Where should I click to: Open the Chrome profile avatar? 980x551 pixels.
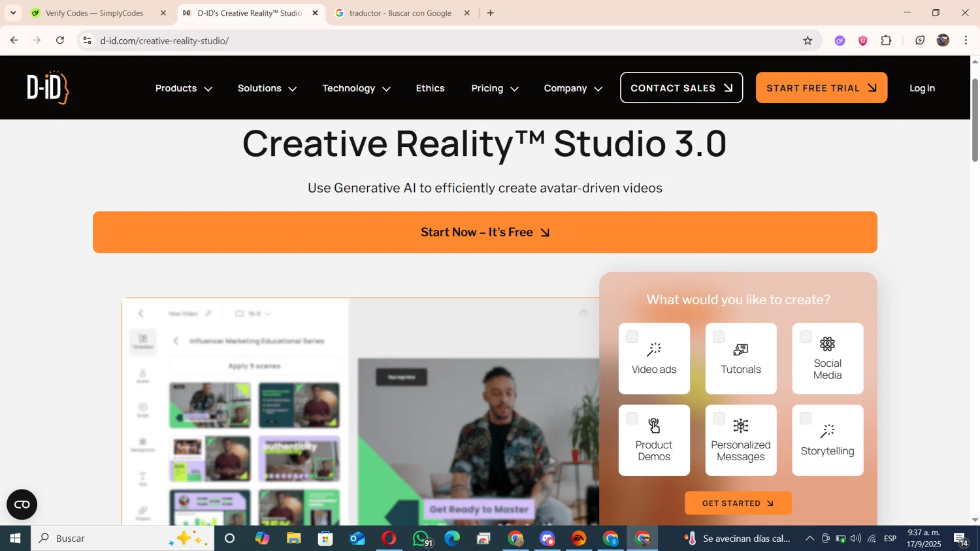[x=943, y=40]
